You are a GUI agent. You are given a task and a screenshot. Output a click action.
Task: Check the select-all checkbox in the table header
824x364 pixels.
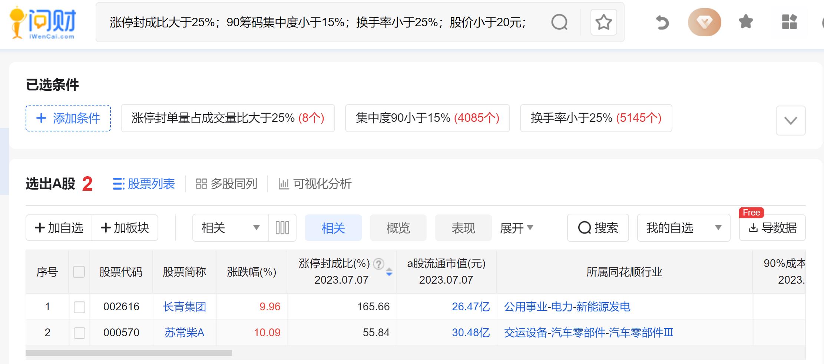pos(79,272)
